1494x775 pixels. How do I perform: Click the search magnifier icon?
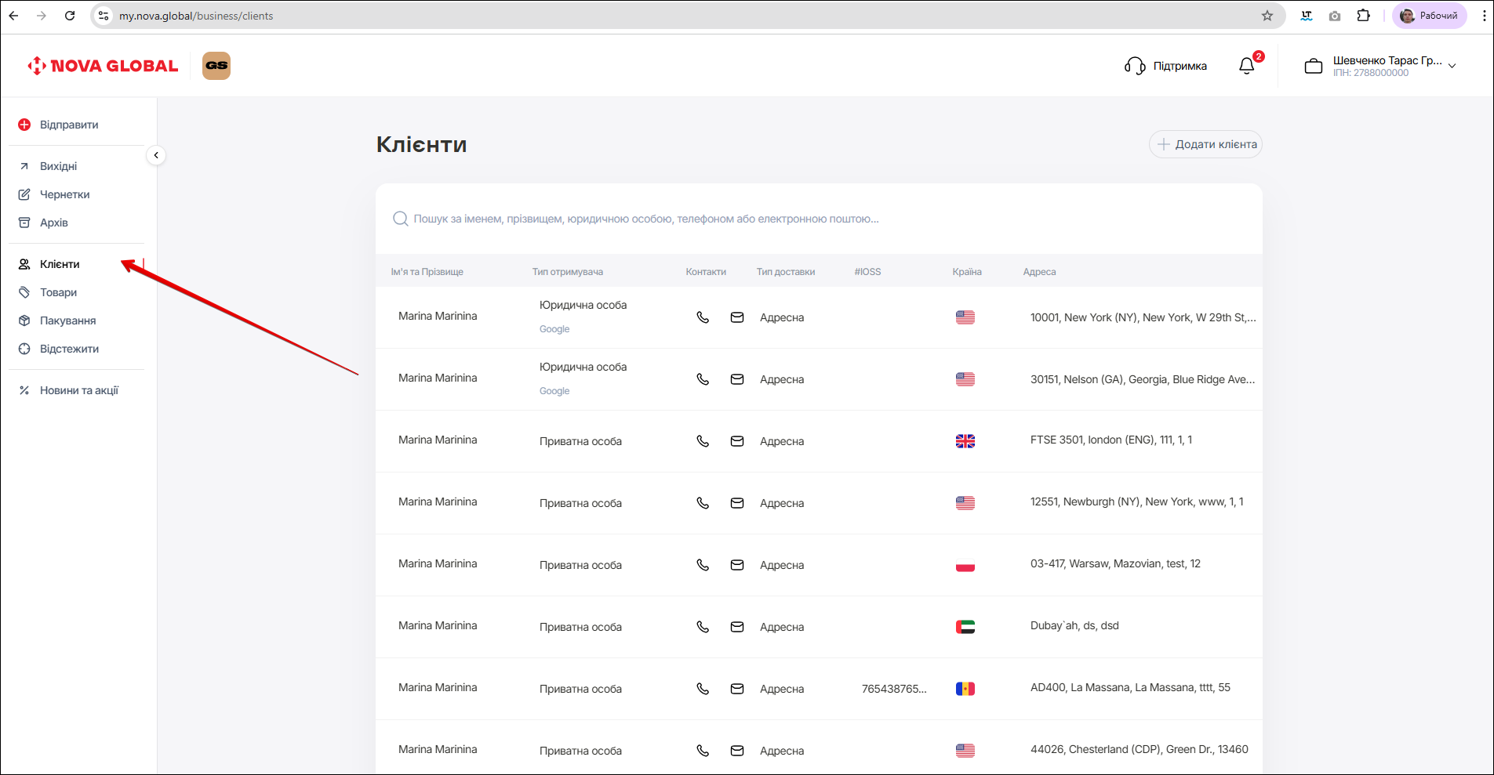click(400, 219)
